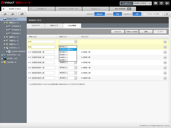Image resolution: width=171 pixels, height=128 pixels.
Task: Switch to the バックアップ/レプリケーション tab
Action: pos(69,9)
